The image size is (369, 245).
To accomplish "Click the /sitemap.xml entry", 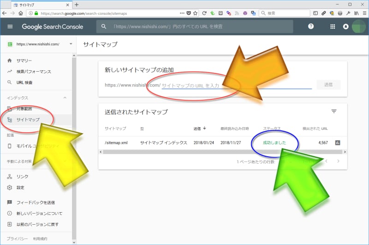I will (x=116, y=143).
